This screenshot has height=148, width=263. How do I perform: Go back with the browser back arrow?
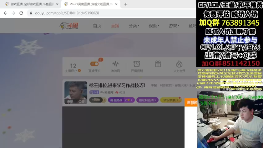point(5,13)
